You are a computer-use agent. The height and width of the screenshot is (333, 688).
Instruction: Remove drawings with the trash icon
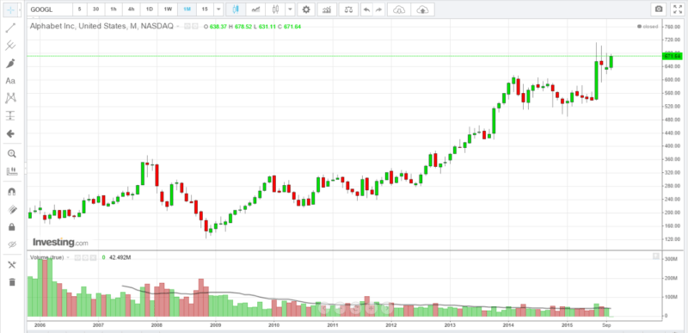click(12, 281)
